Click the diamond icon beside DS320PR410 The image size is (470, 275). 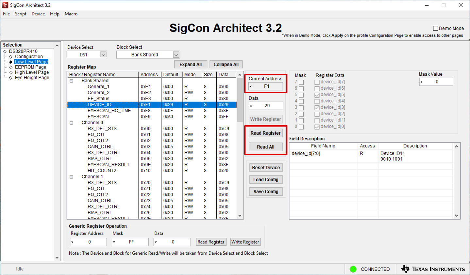coord(5,52)
